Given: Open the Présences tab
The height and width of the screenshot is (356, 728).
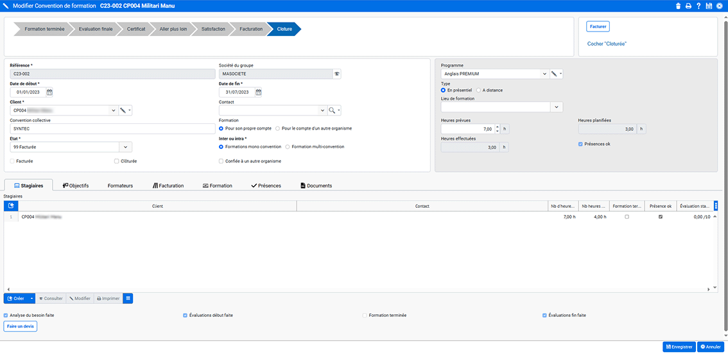Looking at the screenshot, I should (266, 185).
